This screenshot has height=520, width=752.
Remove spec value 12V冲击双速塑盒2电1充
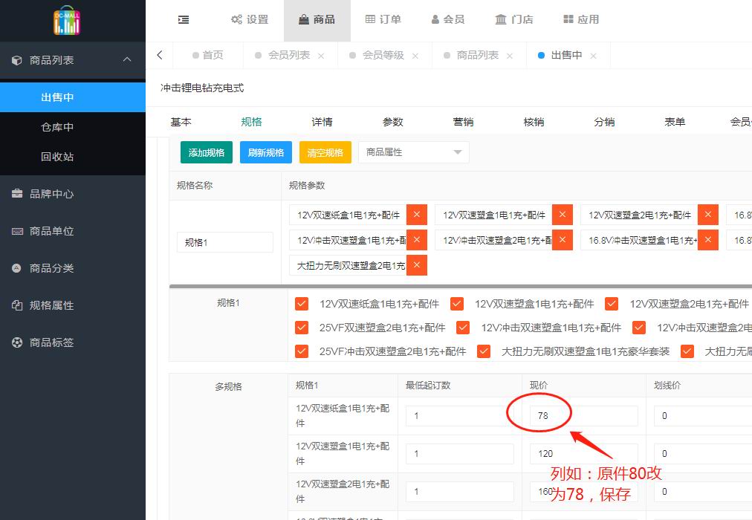click(563, 240)
